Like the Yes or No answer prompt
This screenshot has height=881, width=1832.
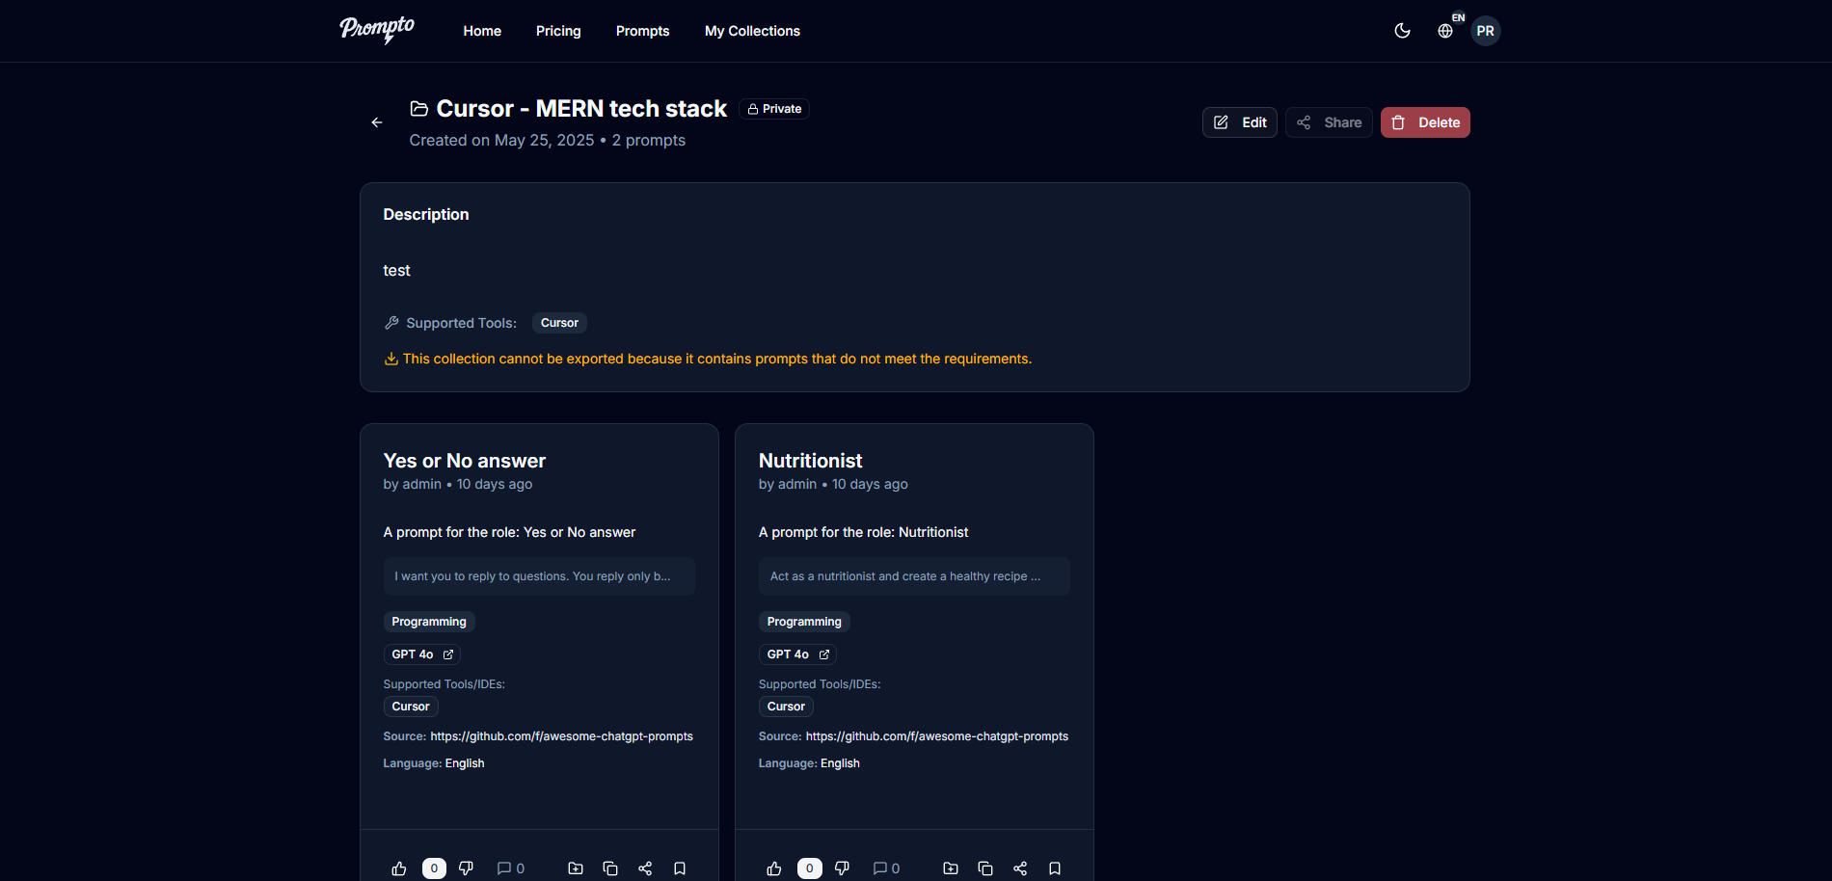(399, 868)
